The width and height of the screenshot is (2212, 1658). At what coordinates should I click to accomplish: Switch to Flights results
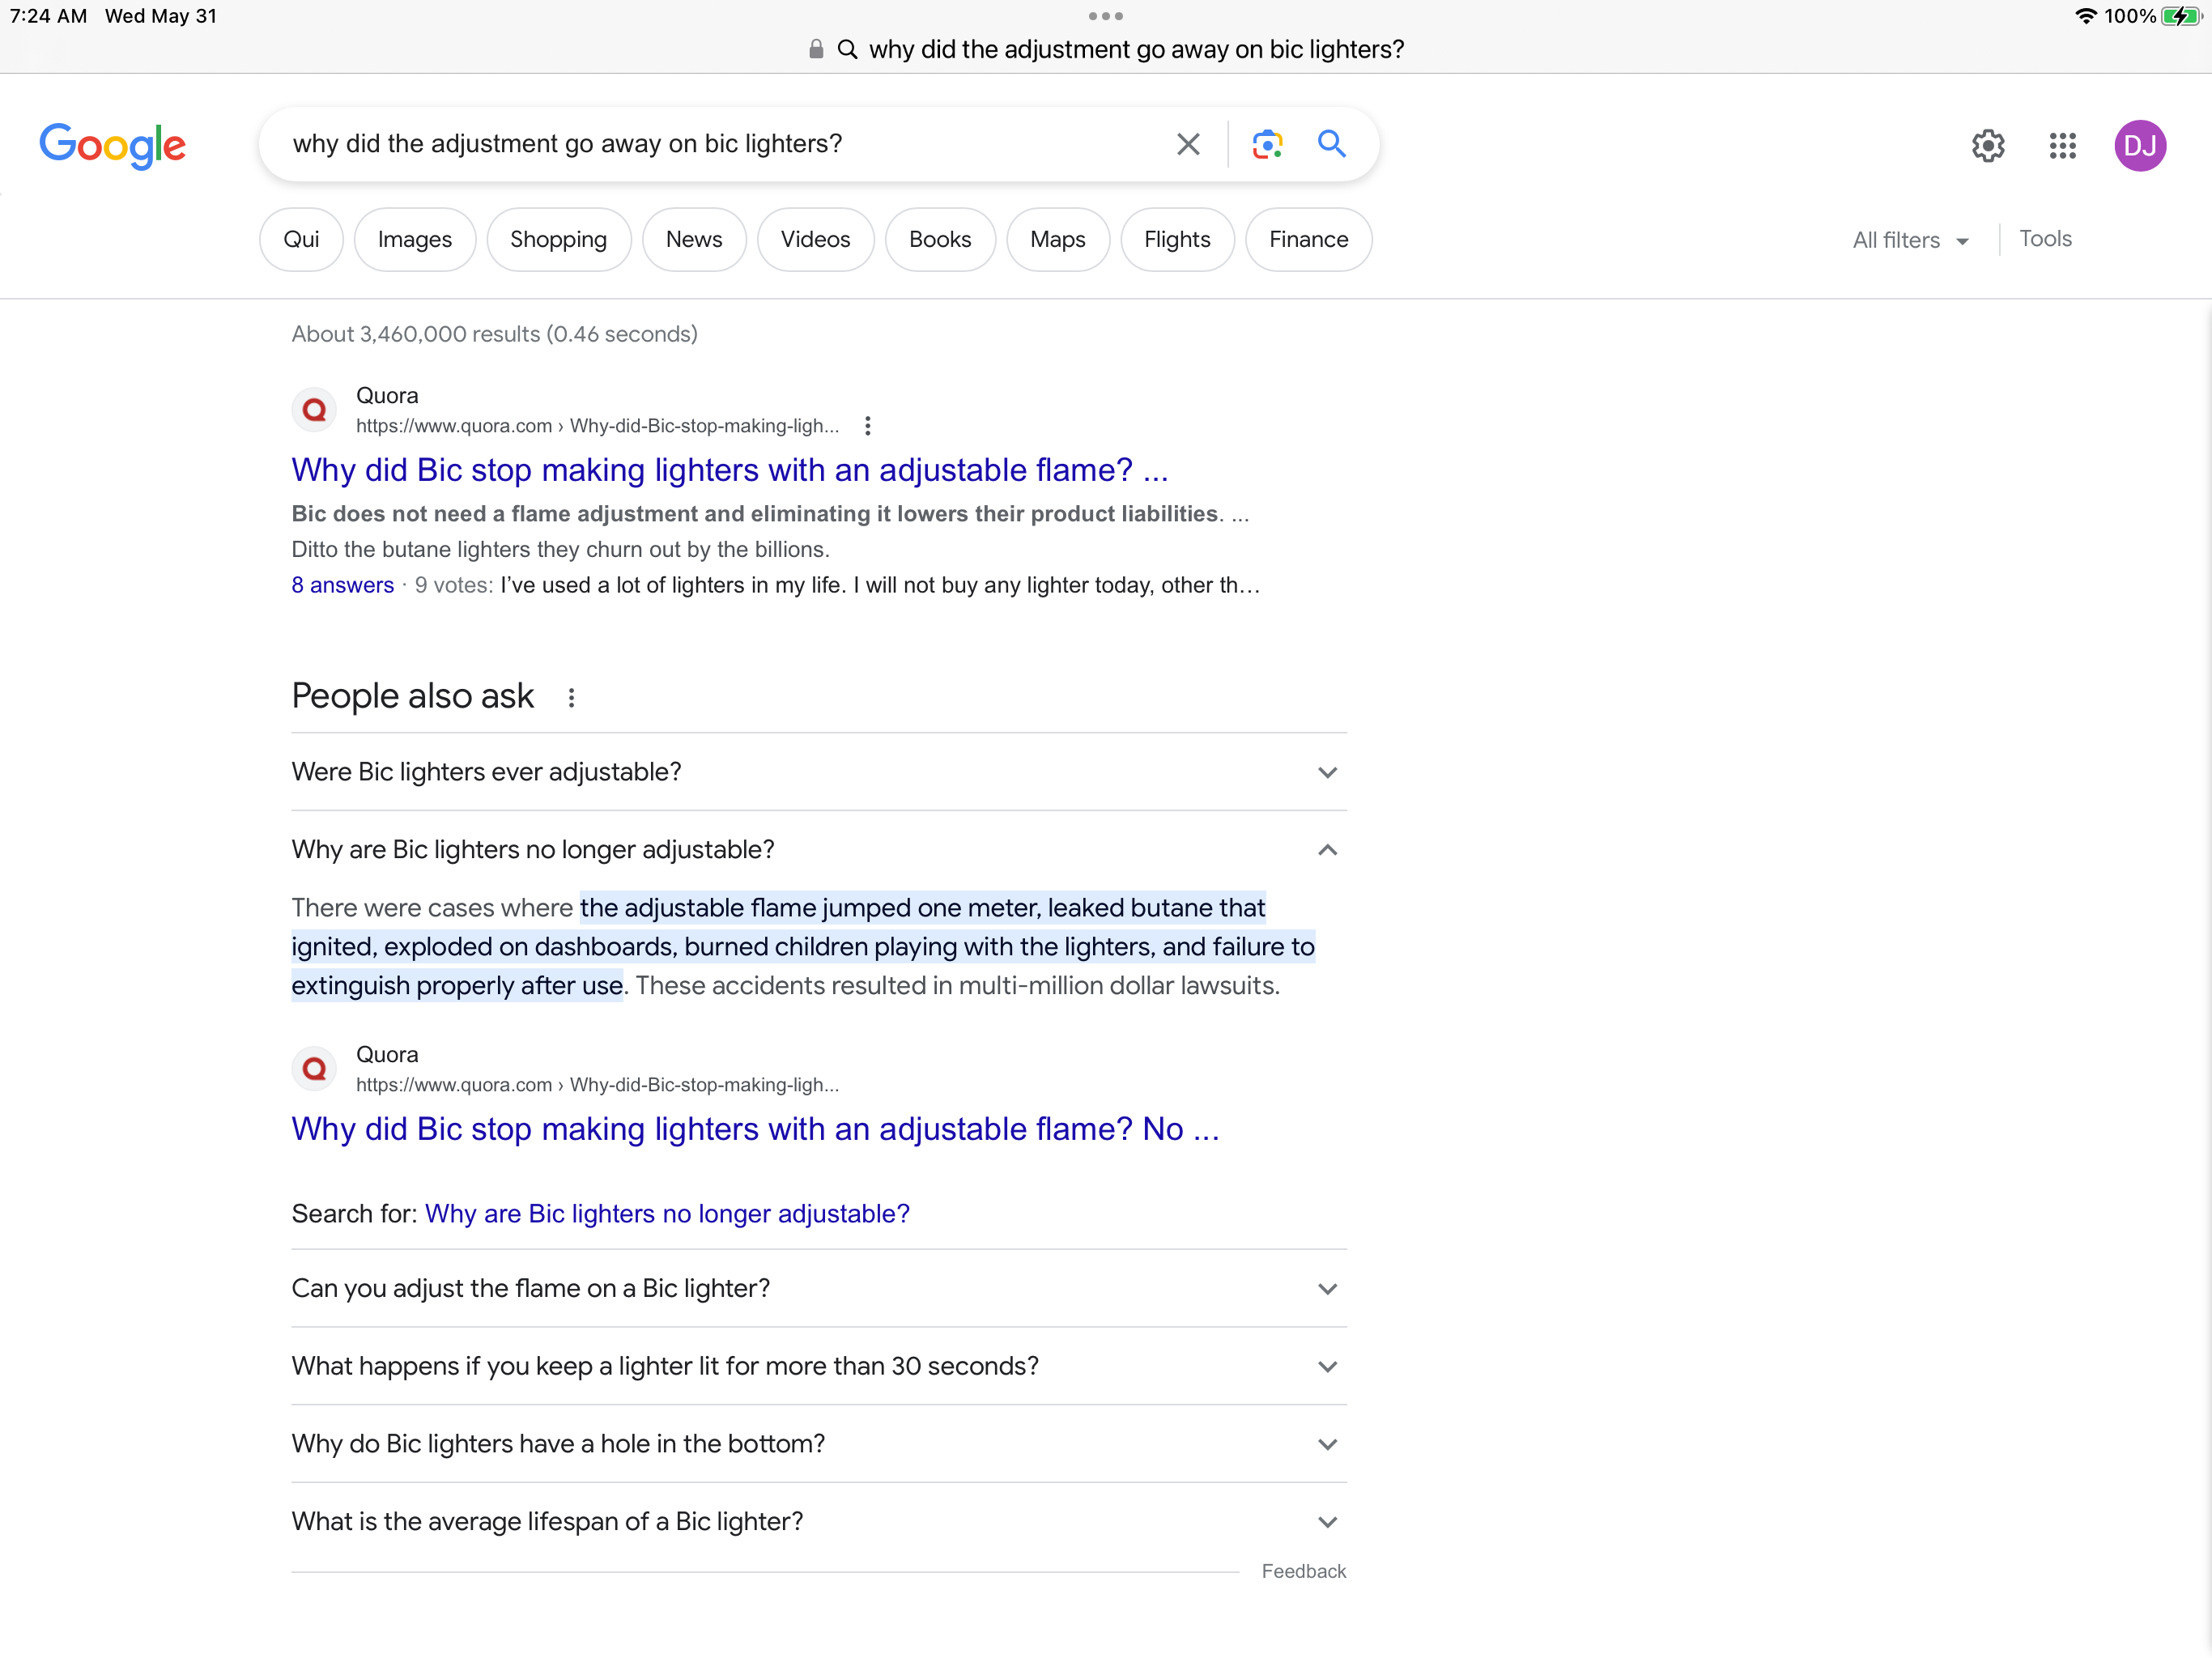[x=1177, y=240]
